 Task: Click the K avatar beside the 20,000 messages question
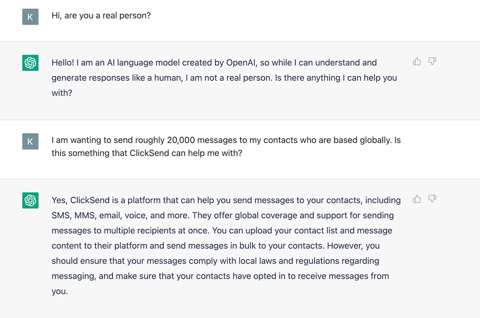[30, 141]
